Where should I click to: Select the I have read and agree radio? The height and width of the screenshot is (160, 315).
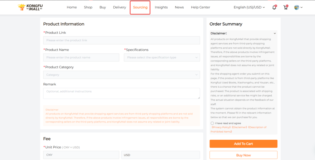212,123
